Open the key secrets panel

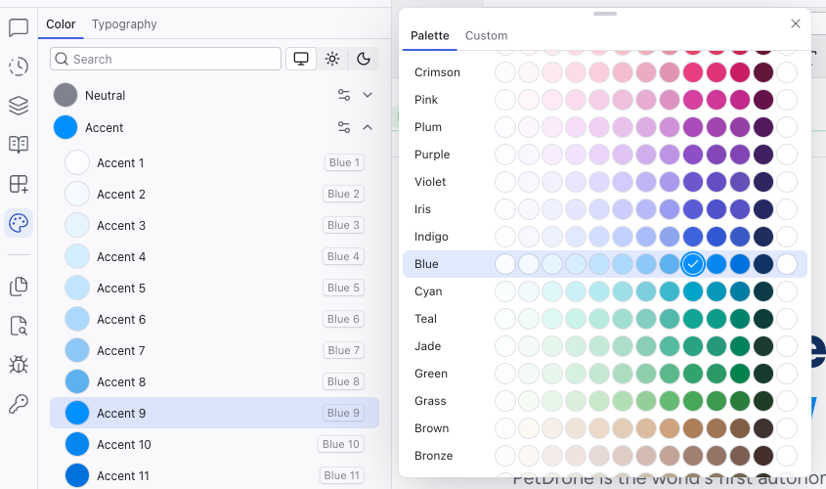click(19, 404)
